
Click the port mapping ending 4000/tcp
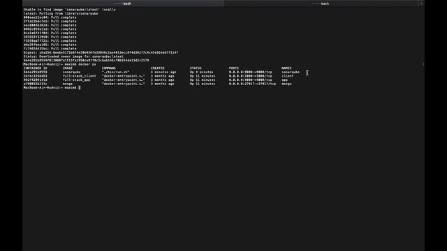[x=250, y=80]
